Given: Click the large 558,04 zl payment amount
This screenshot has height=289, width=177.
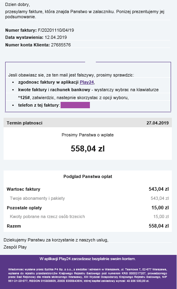Looking at the screenshot, I should pos(88,149).
